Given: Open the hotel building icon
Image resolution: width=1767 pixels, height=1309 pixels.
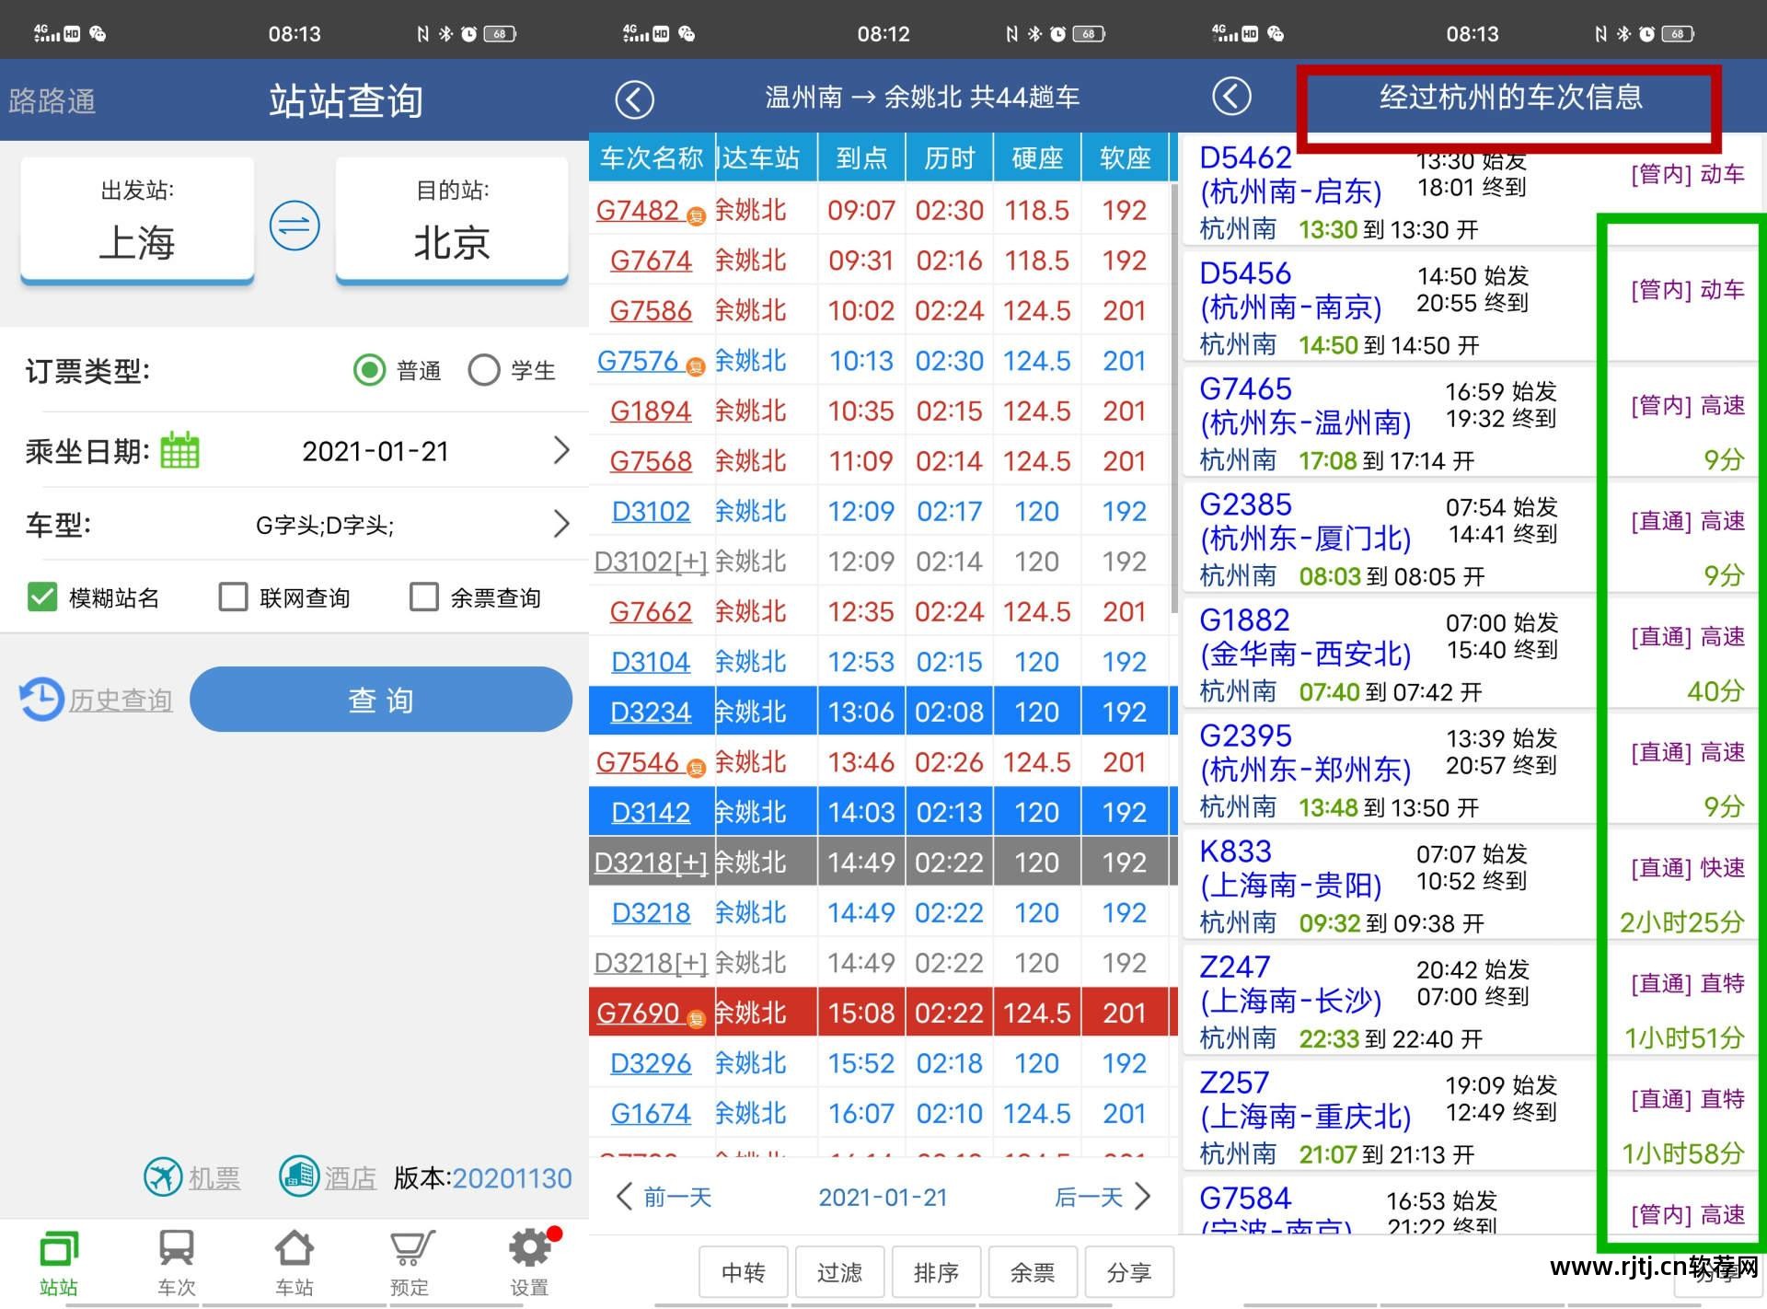Looking at the screenshot, I should (299, 1176).
